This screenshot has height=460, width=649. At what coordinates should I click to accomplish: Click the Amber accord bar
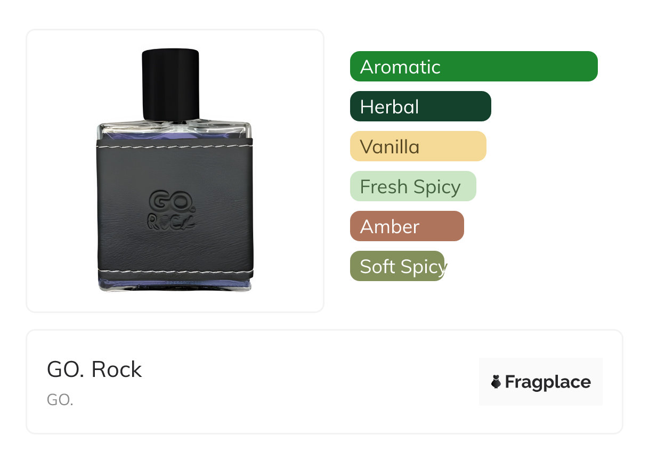pos(407,226)
